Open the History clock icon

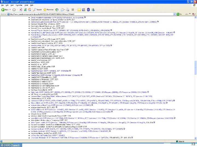pos(57,10)
